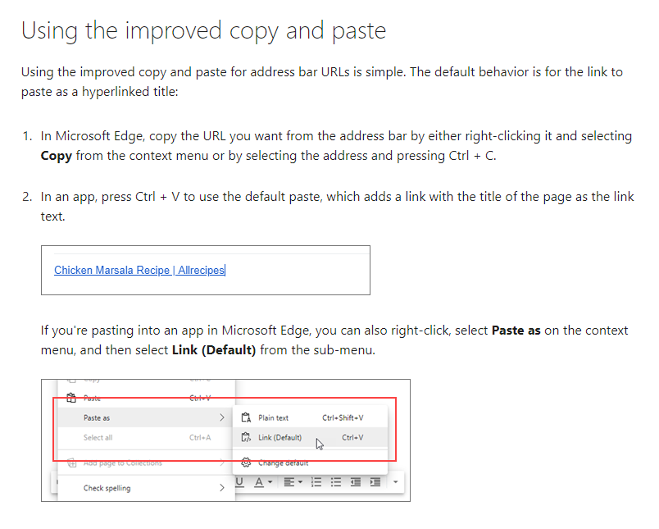Click the bulleted list icon
659x529 pixels.
pyautogui.click(x=335, y=482)
